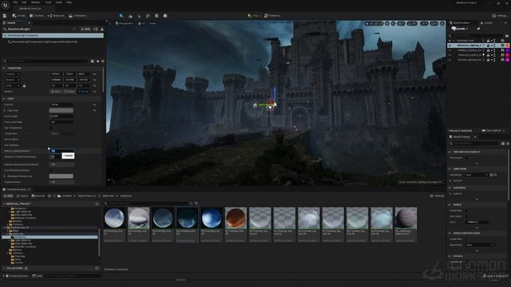
Task: Activate the Selection mode icon
Action: point(121,16)
